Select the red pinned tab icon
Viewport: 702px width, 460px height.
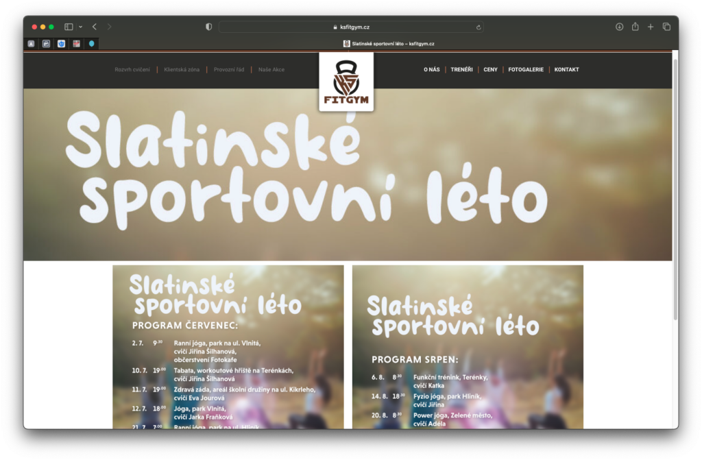tap(77, 43)
